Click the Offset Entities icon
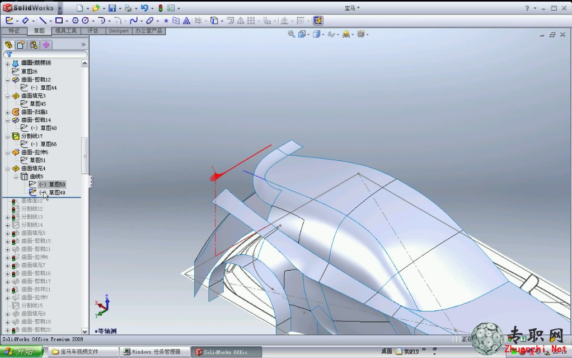This screenshot has width=572, height=358. pos(230,21)
